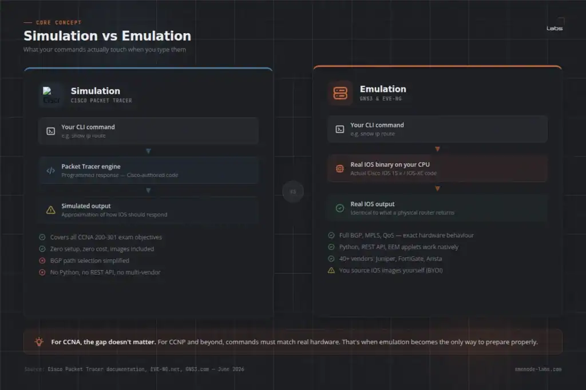Click the bold text For CCNA, the gap doesn't matter
This screenshot has height=390, width=586.
tap(103, 342)
